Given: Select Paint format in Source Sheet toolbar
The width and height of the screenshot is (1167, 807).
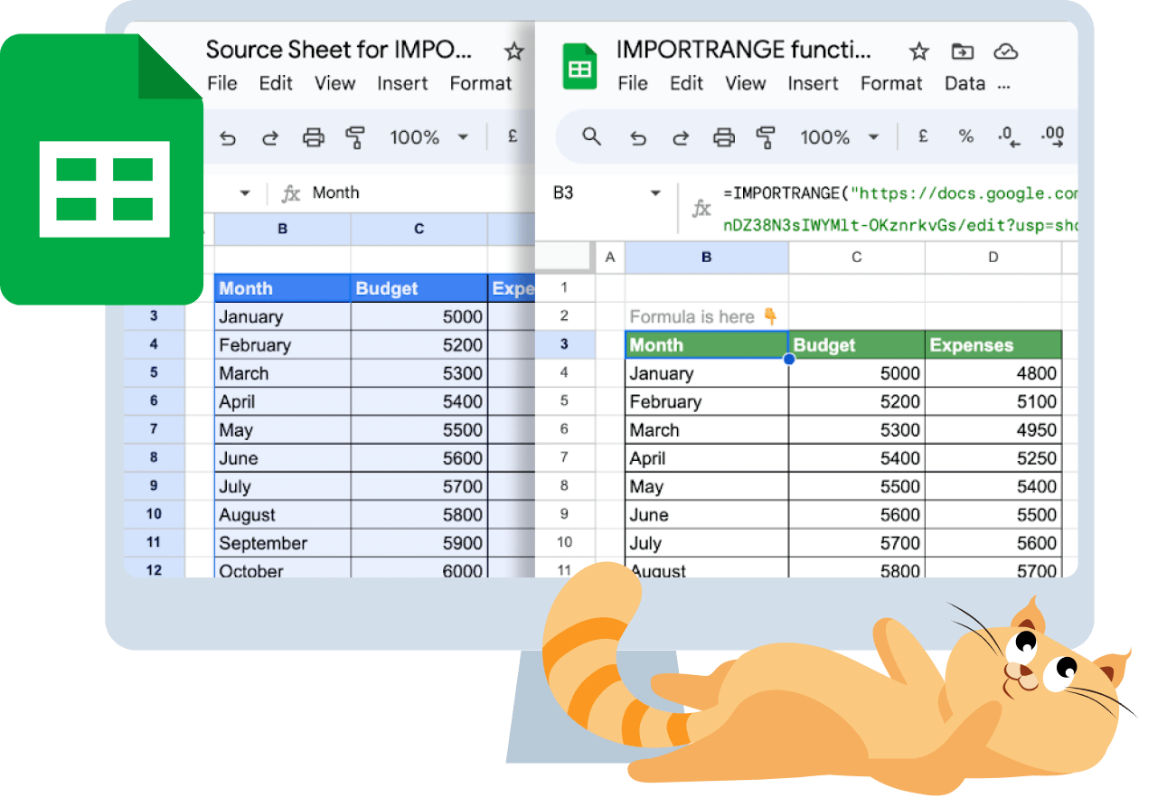Looking at the screenshot, I should coord(355,137).
